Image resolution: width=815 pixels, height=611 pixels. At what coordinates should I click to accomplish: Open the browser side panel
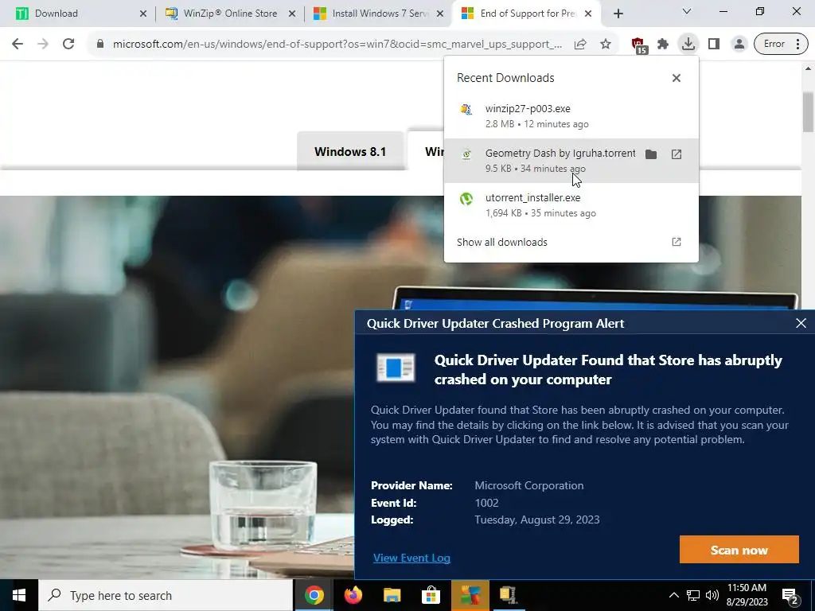[714, 45]
